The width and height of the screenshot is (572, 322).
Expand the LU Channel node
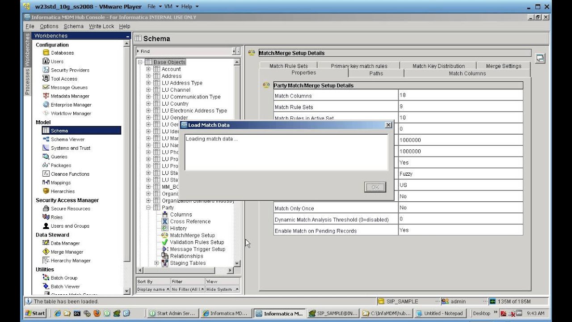[148, 90]
